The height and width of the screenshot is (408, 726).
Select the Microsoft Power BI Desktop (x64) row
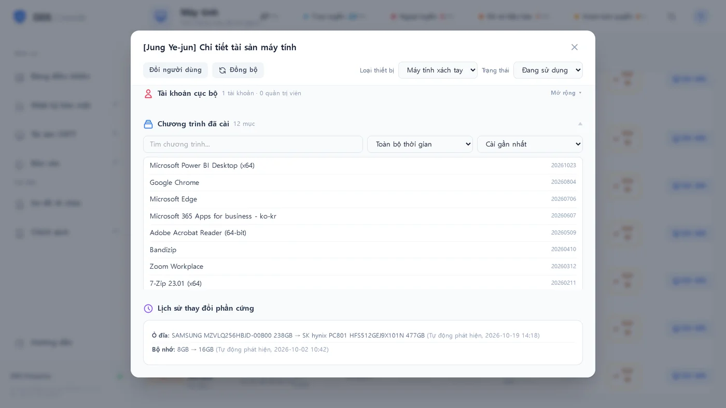coord(362,166)
